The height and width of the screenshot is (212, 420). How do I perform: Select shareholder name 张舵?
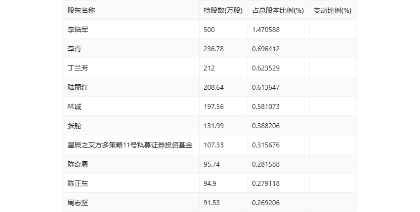74,126
